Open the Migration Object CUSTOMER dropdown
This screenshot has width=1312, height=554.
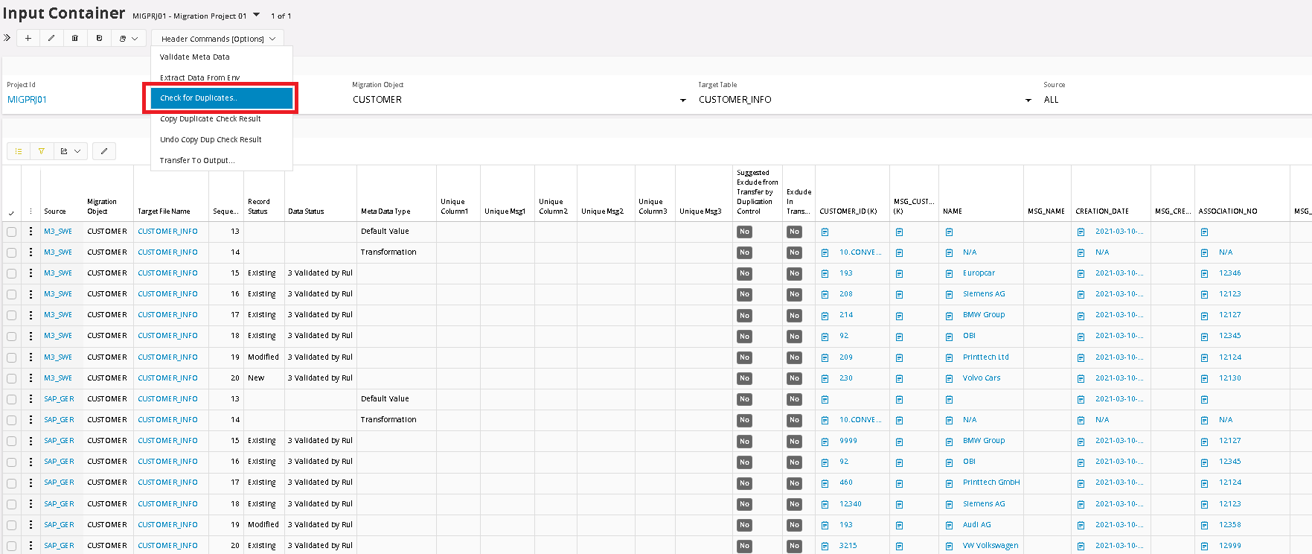point(682,101)
